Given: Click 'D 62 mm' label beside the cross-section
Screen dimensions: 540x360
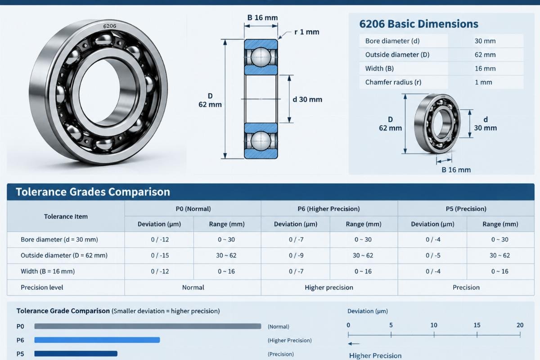Looking at the screenshot, I should click(210, 100).
